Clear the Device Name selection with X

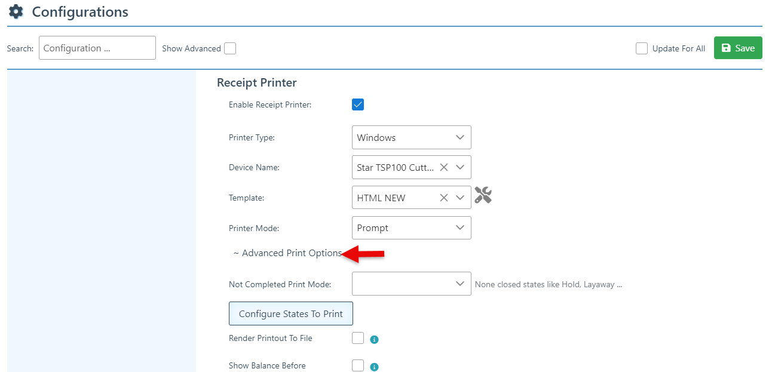point(444,168)
